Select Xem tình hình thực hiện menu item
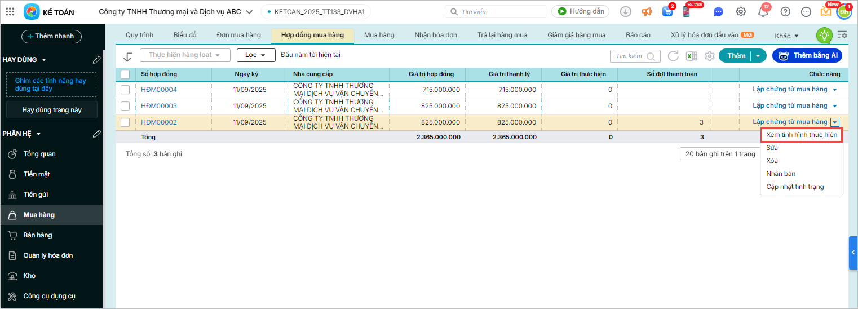 (x=801, y=135)
